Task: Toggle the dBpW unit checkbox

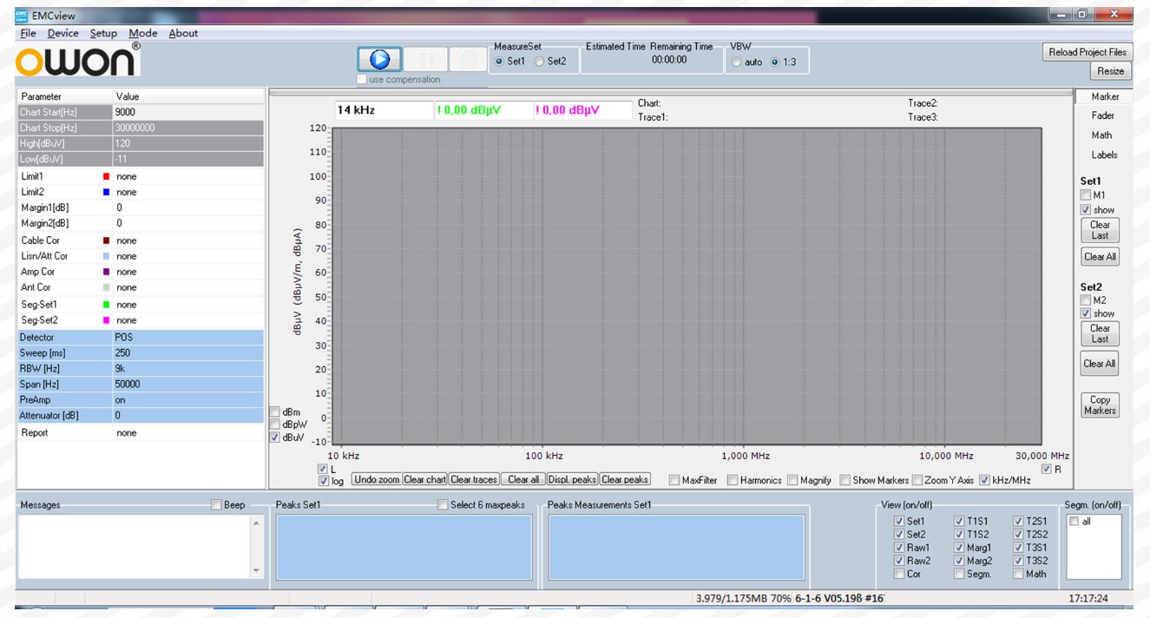Action: [x=275, y=424]
